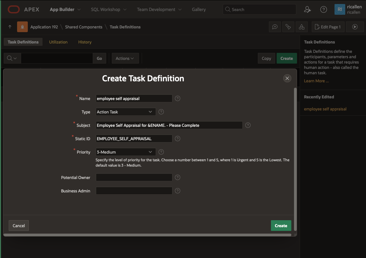Viewport: 366px width, 258px height.
Task: Run the page with play icon
Action: (355, 27)
